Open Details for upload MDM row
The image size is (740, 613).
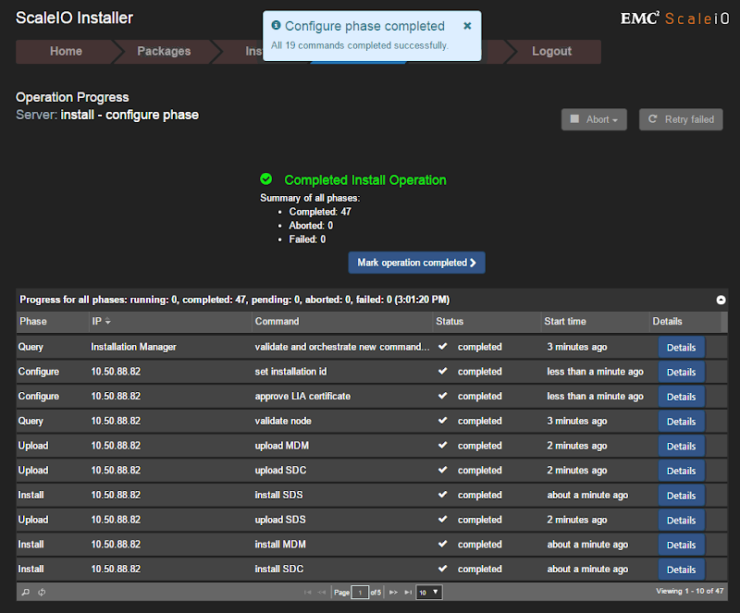[x=681, y=446]
